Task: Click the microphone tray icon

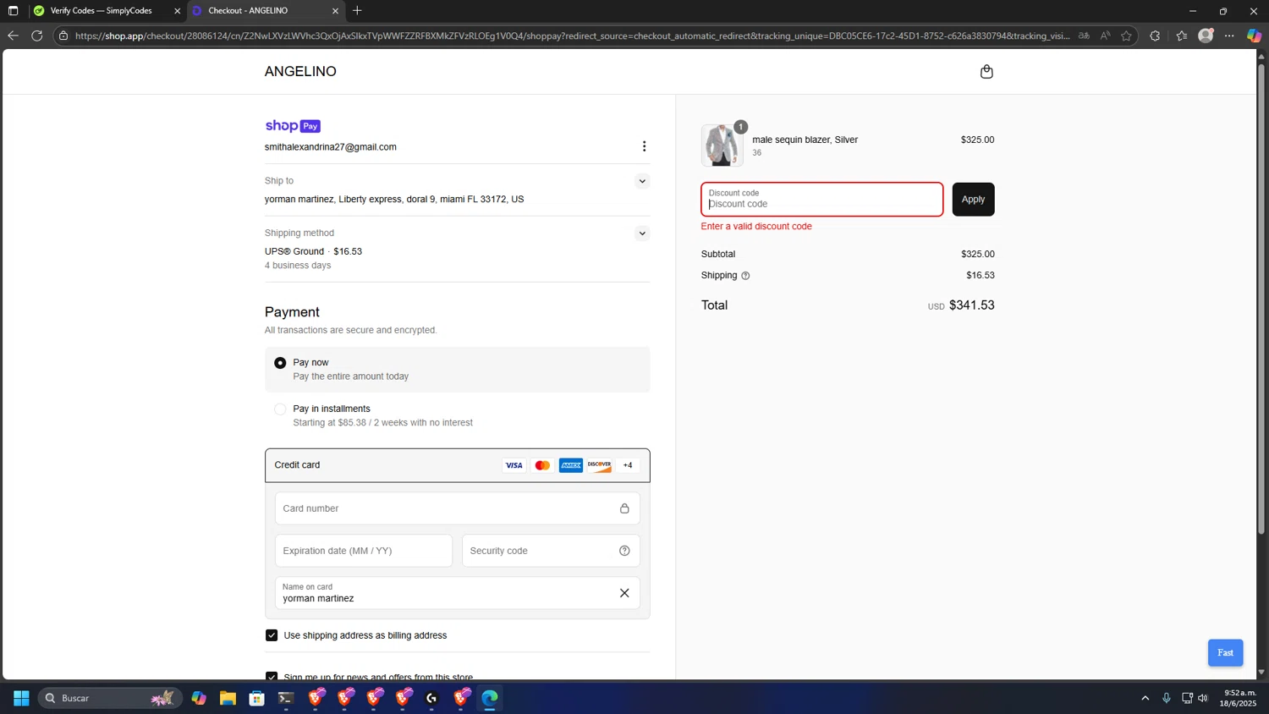Action: (1166, 698)
